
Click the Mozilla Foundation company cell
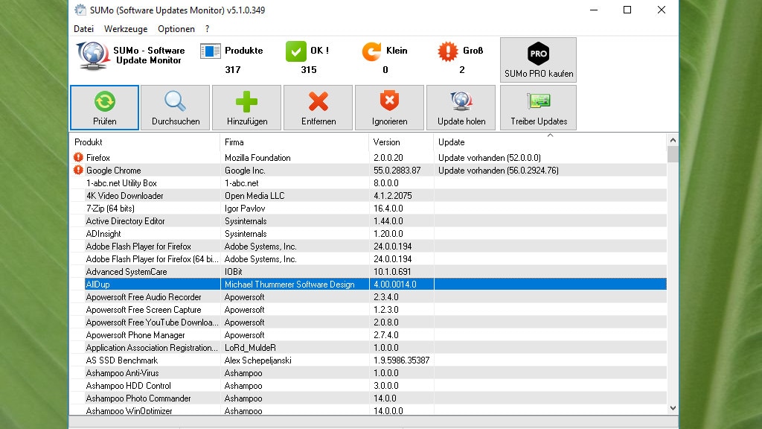(257, 158)
